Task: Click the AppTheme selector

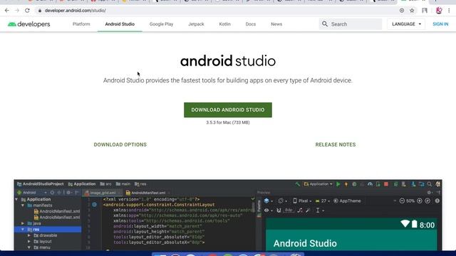Action: pyautogui.click(x=347, y=201)
